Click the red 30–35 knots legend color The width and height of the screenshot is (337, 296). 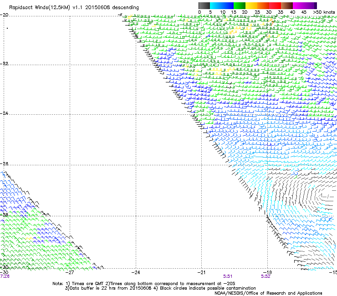coord(275,5)
